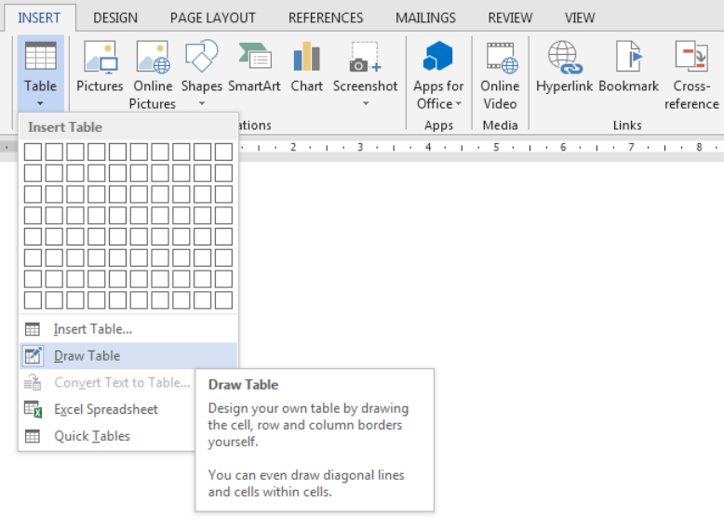Click Excel Spreadsheet in Table menu
The height and width of the screenshot is (529, 724).
105,409
